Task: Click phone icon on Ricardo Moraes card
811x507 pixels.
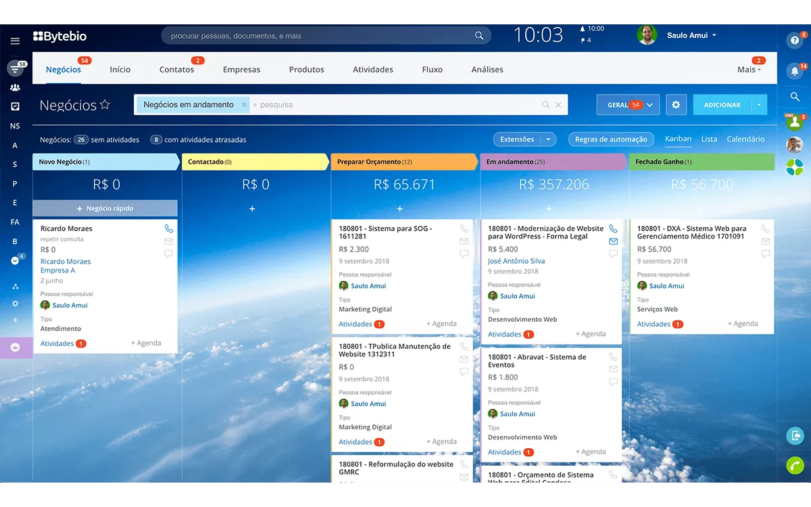Action: pyautogui.click(x=168, y=229)
